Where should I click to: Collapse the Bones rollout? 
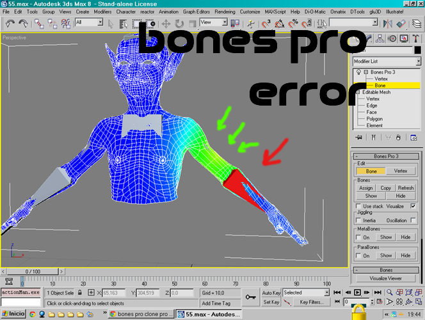pos(386,270)
